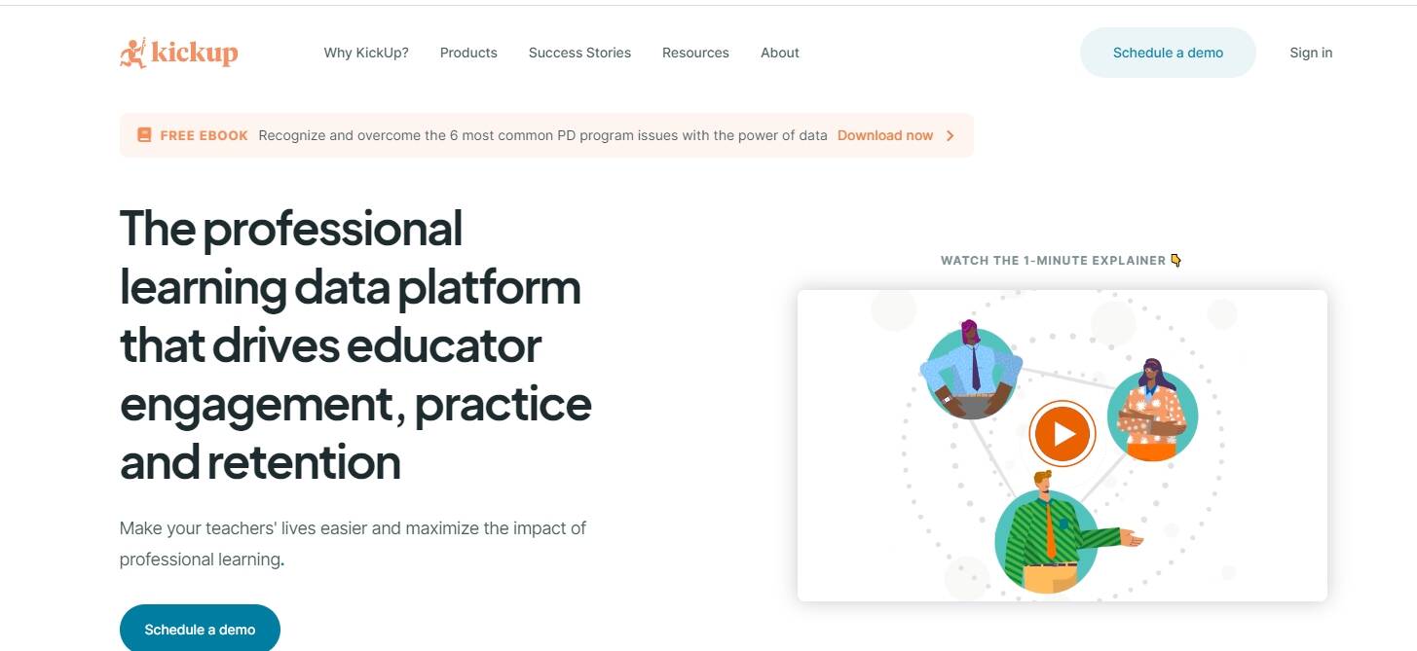This screenshot has width=1417, height=651.
Task: Click Schedule a demo in the top navigation
Action: coord(1168,53)
